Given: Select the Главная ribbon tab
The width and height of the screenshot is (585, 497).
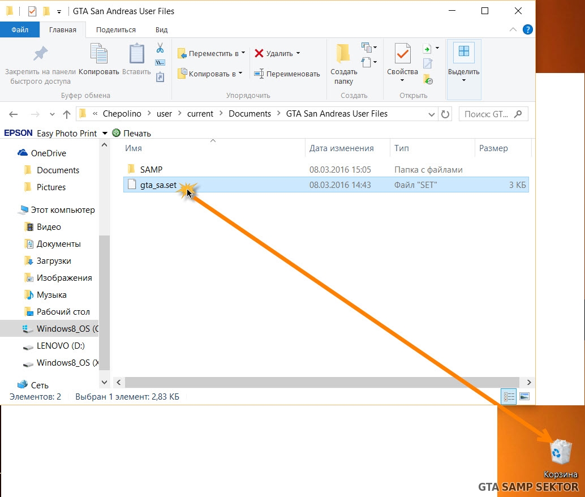Looking at the screenshot, I should pos(63,30).
